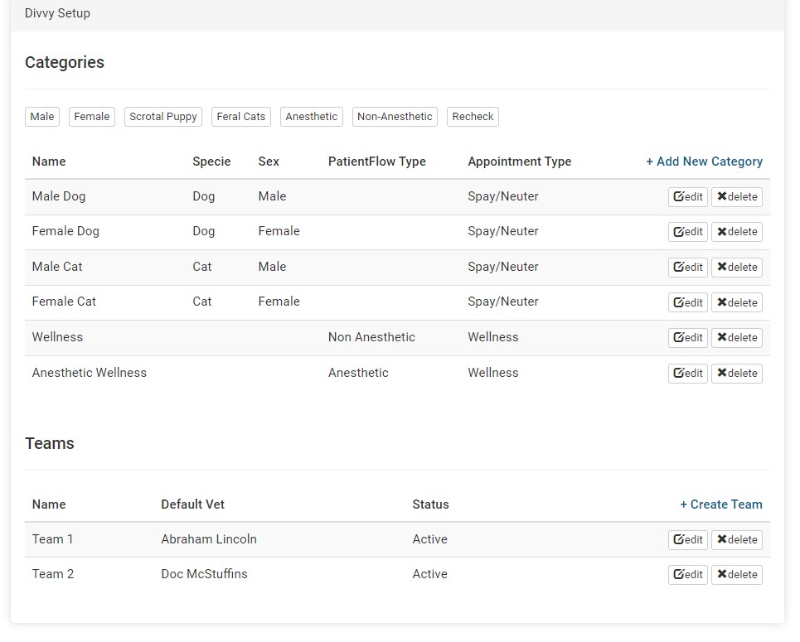Viewport: 800px width, 642px height.
Task: Click Add New Category link
Action: (704, 162)
